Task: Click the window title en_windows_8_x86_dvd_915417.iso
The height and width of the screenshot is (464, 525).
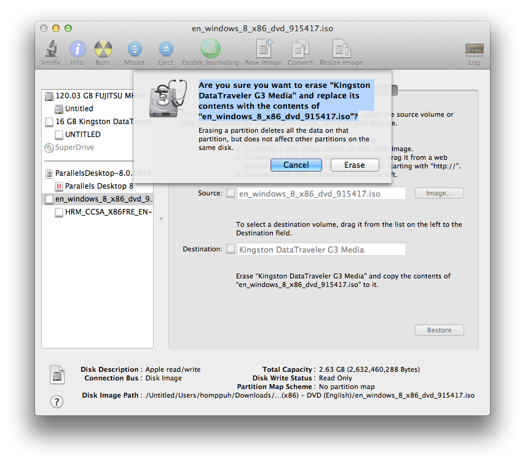Action: [x=262, y=28]
